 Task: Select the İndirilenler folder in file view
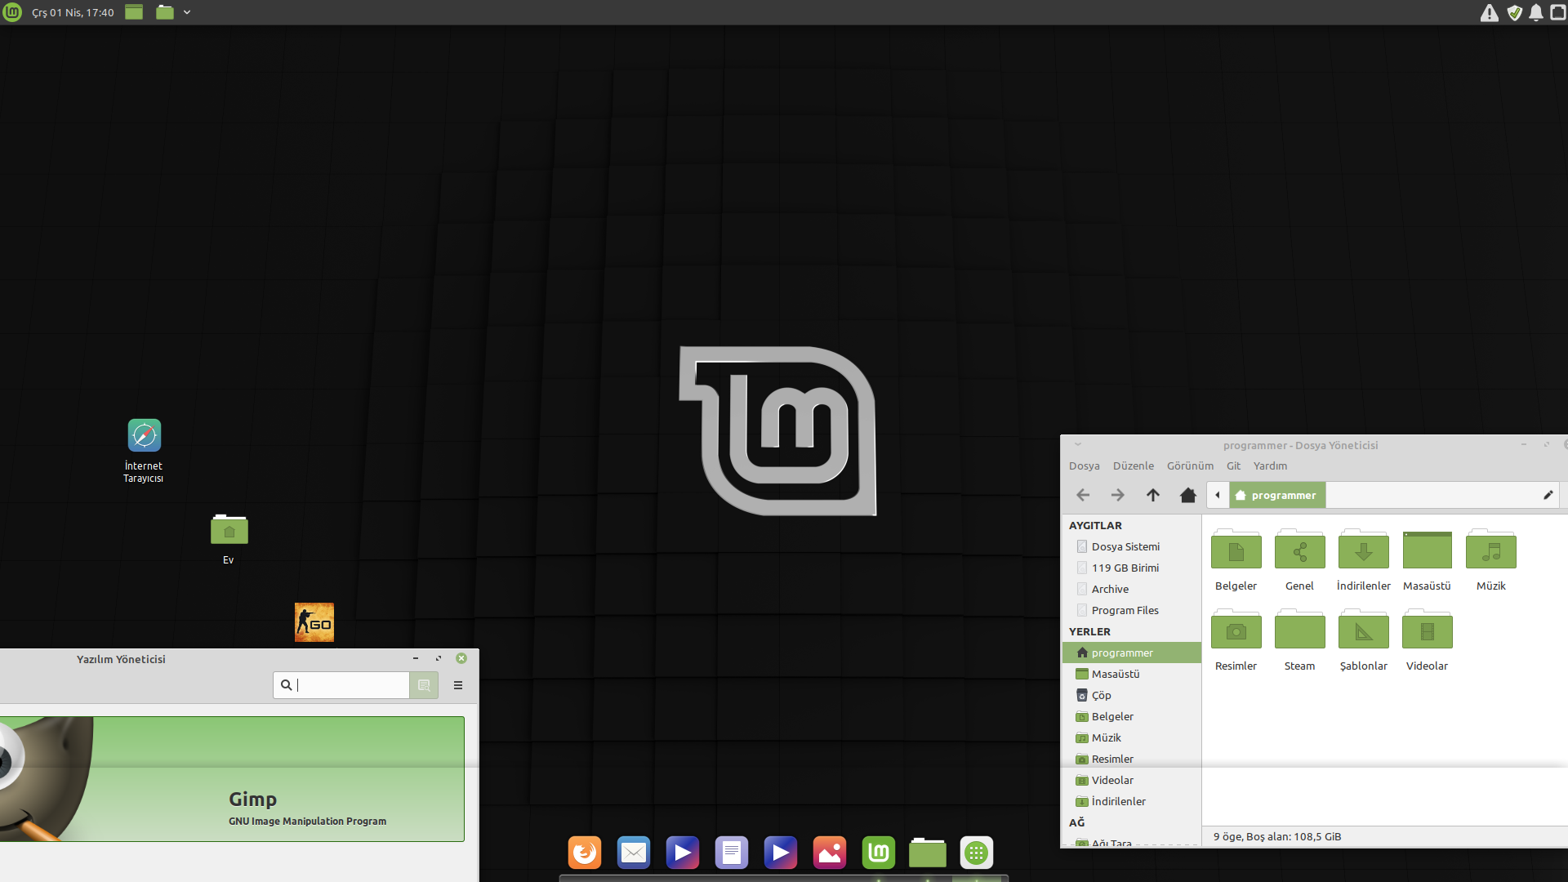click(x=1364, y=560)
